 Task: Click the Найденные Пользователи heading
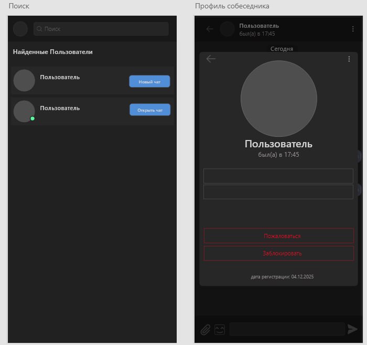tap(52, 52)
